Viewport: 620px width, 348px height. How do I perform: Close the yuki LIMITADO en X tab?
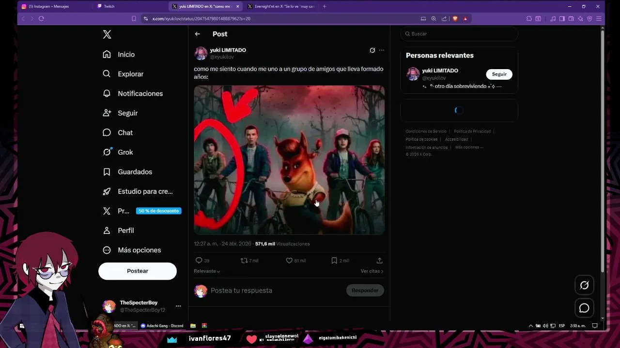pos(238,6)
